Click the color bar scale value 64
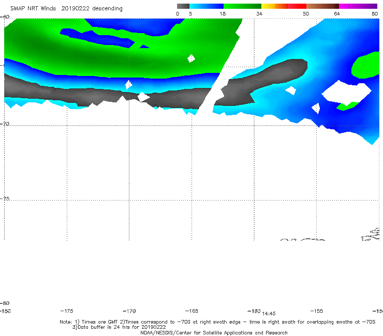The height and width of the screenshot is (336, 383). coord(337,14)
